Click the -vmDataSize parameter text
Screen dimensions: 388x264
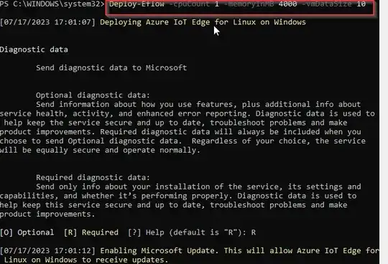click(326, 4)
